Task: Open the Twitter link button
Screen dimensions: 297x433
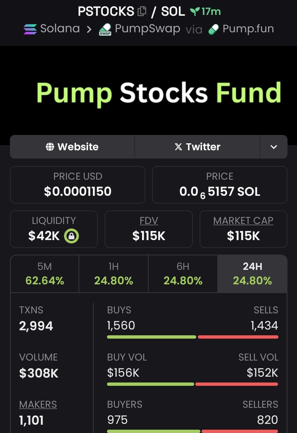Action: [197, 147]
